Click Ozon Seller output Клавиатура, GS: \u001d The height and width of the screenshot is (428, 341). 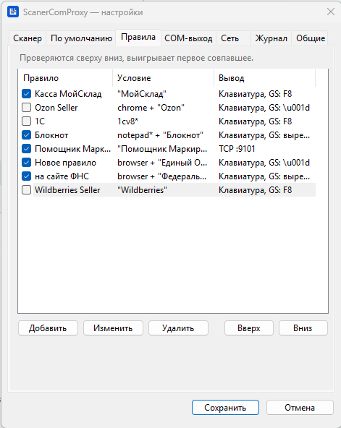pyautogui.click(x=264, y=108)
